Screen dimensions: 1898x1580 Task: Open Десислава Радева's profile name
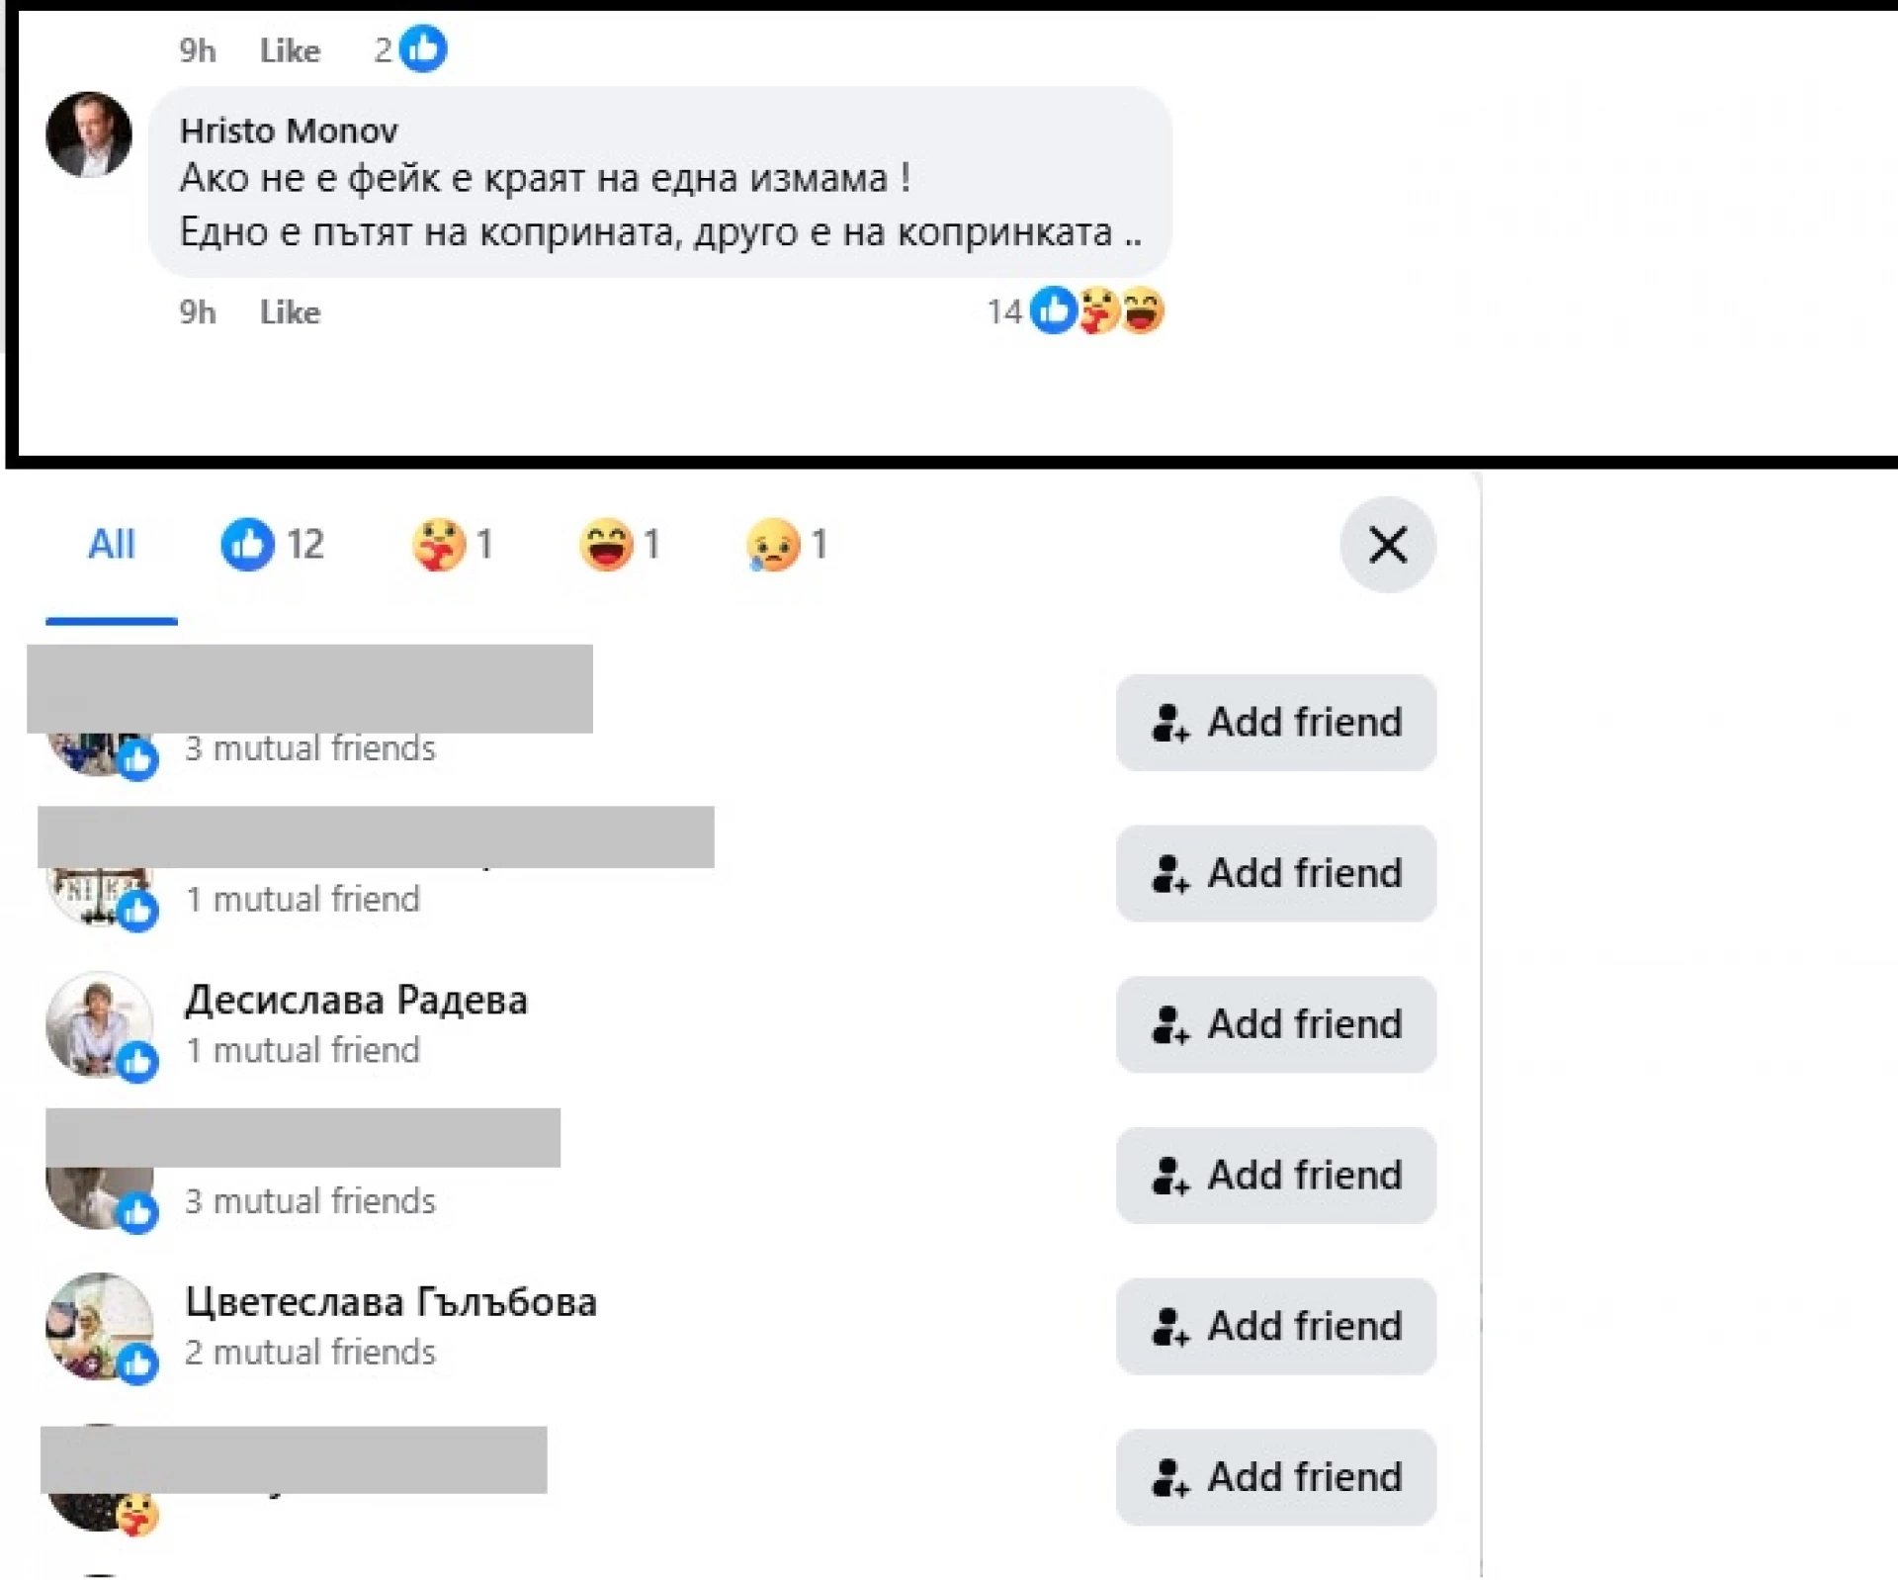356,1001
